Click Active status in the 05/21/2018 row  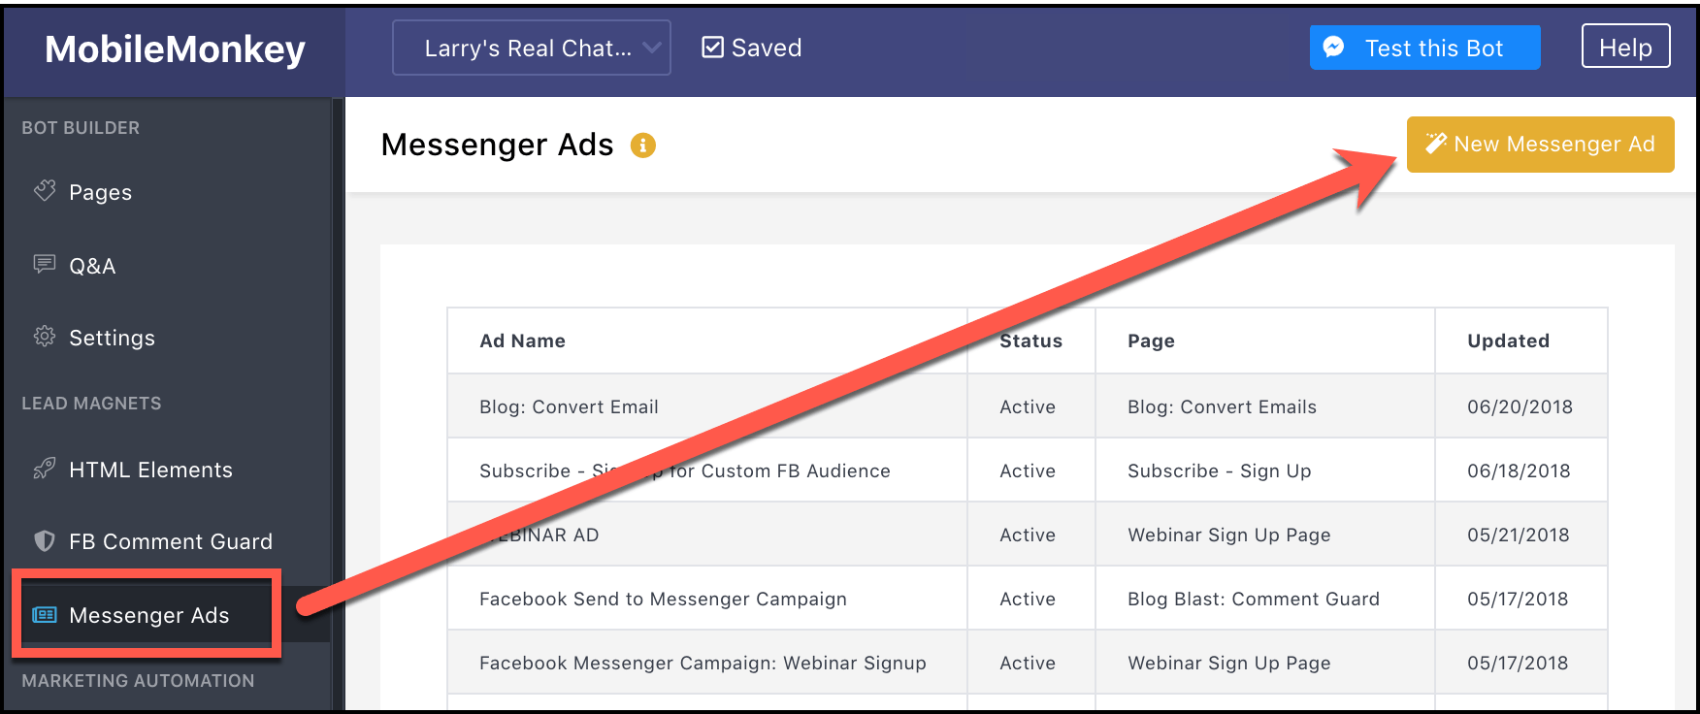(1028, 535)
